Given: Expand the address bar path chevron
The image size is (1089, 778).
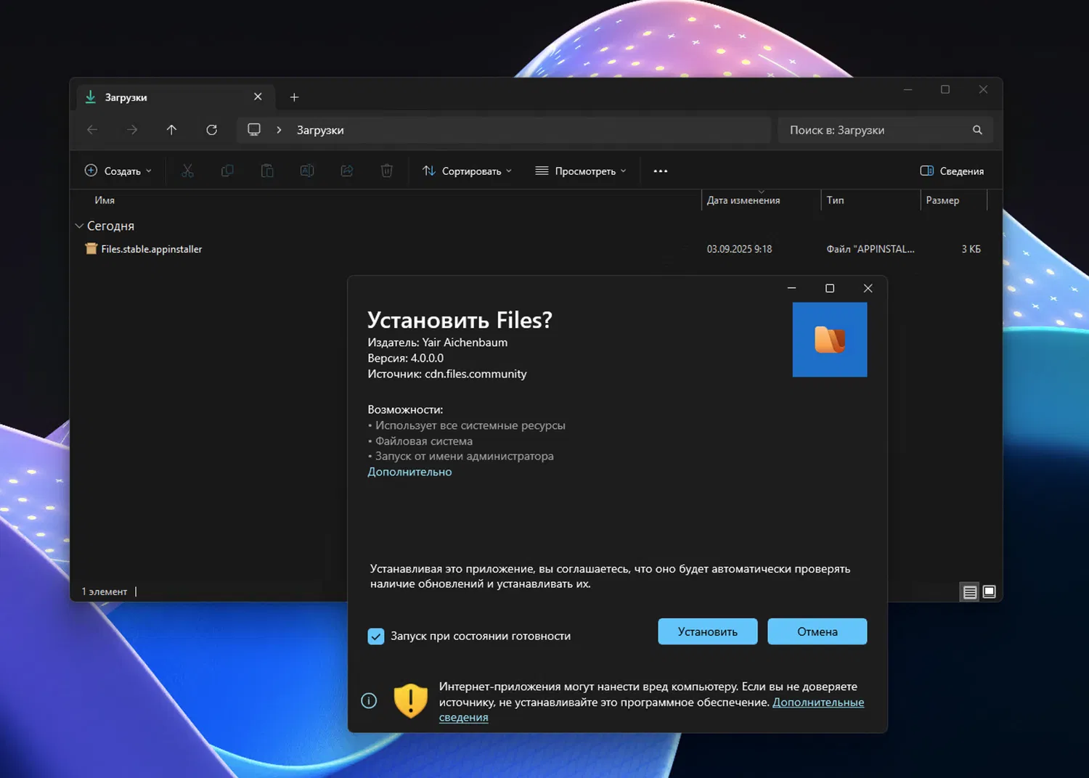Looking at the screenshot, I should (279, 130).
